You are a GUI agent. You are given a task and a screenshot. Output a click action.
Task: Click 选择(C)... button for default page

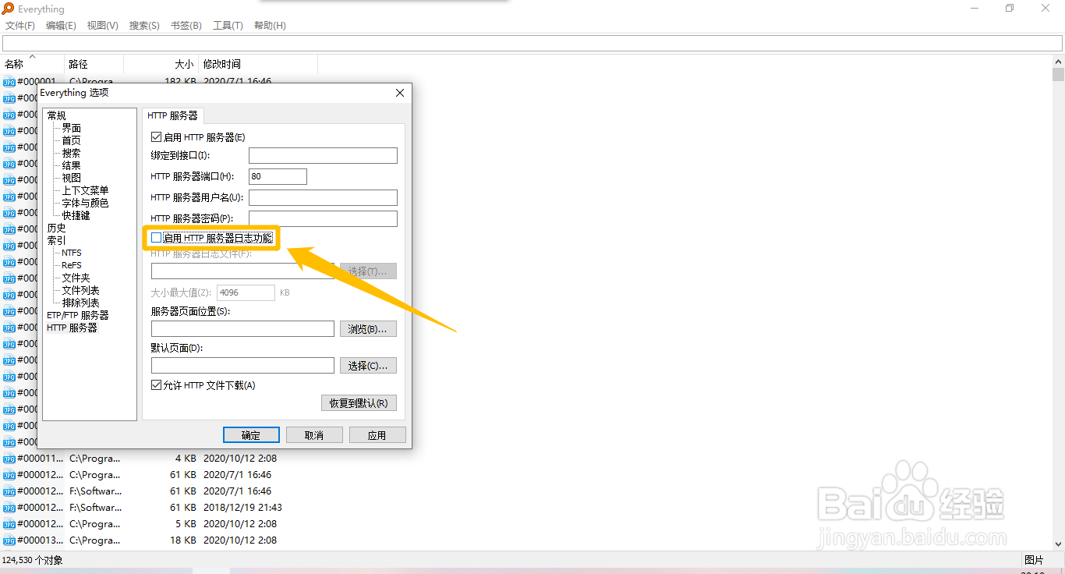[x=369, y=366]
